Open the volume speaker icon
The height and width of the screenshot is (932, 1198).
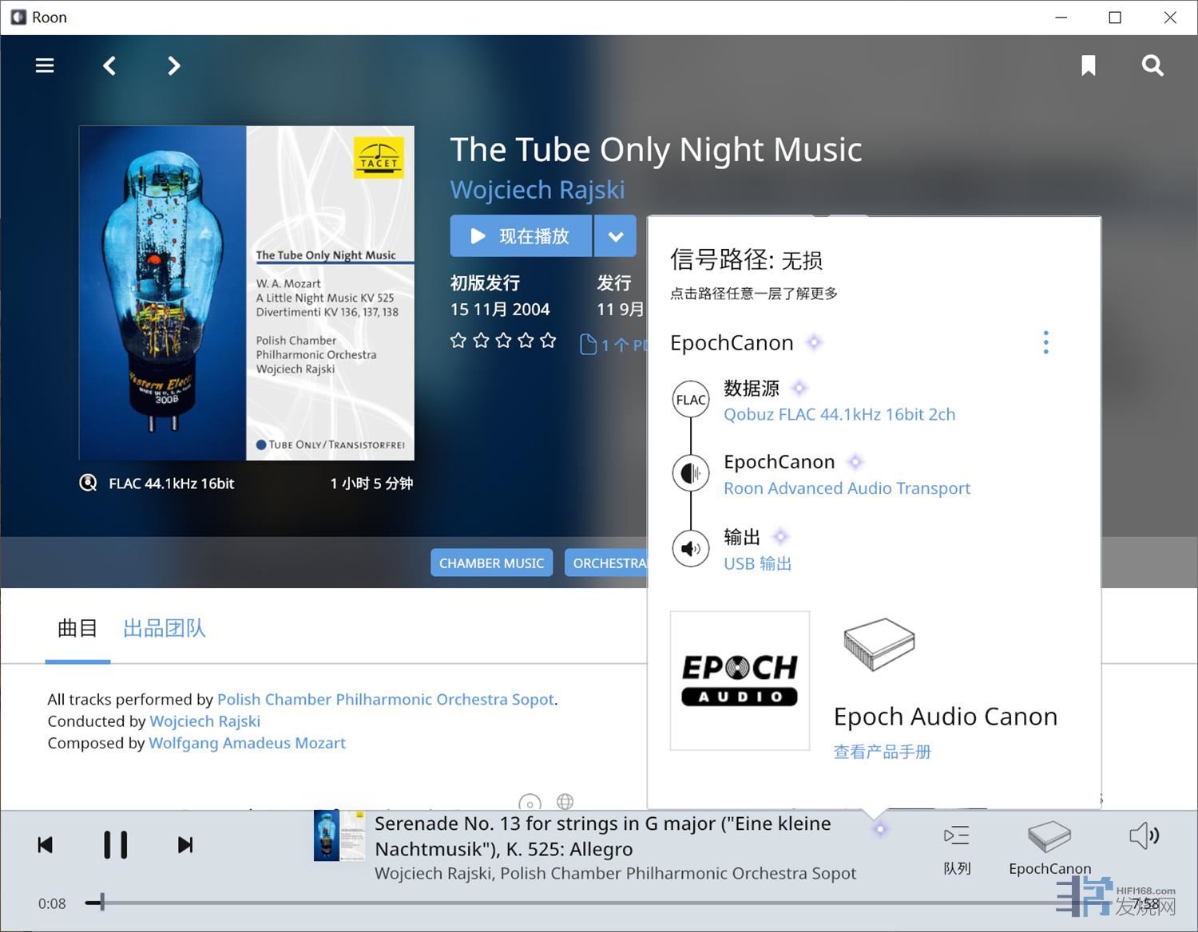click(1144, 836)
